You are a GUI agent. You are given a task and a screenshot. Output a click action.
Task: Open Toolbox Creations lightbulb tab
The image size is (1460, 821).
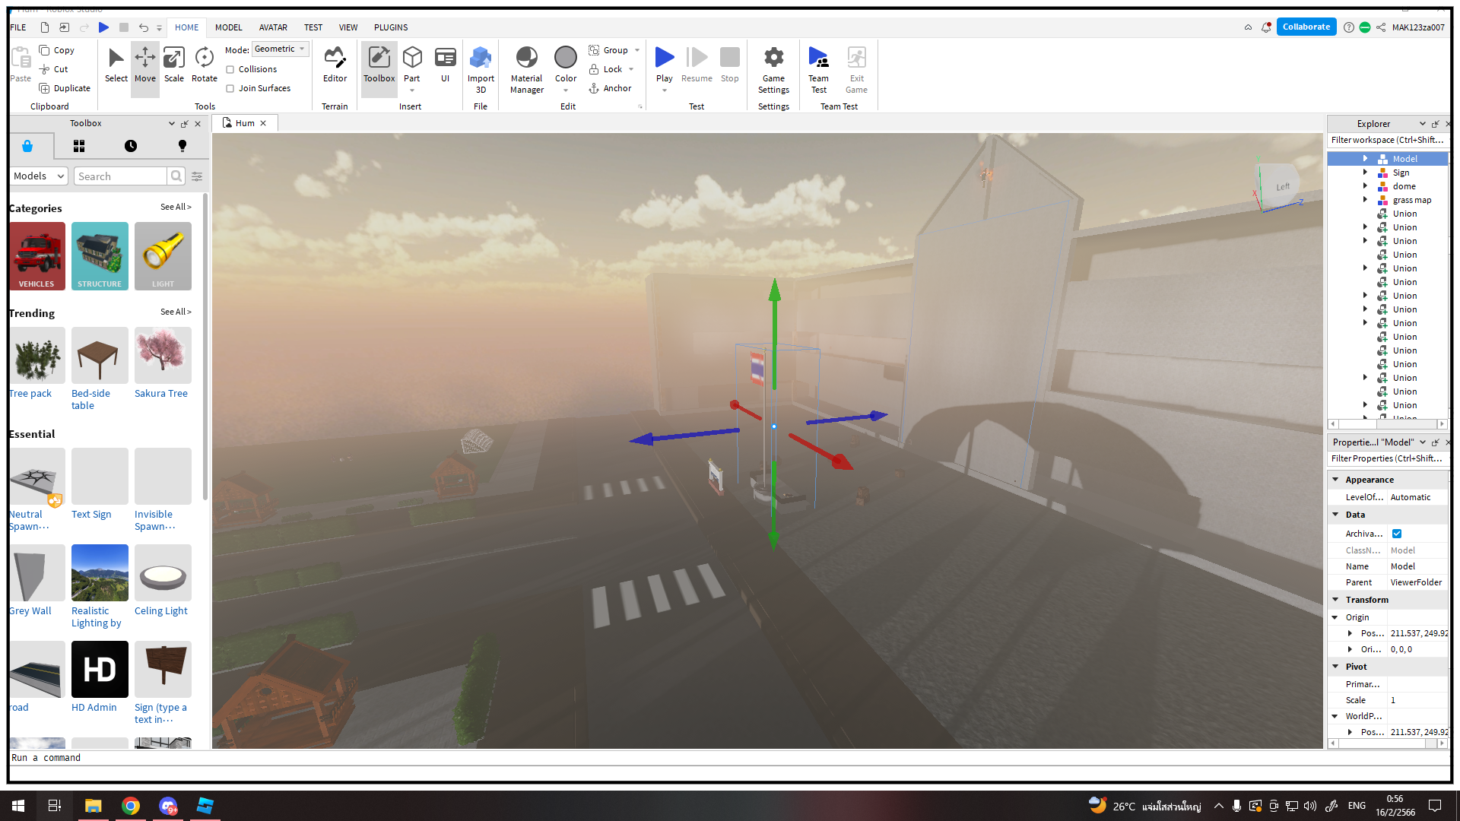pyautogui.click(x=182, y=146)
